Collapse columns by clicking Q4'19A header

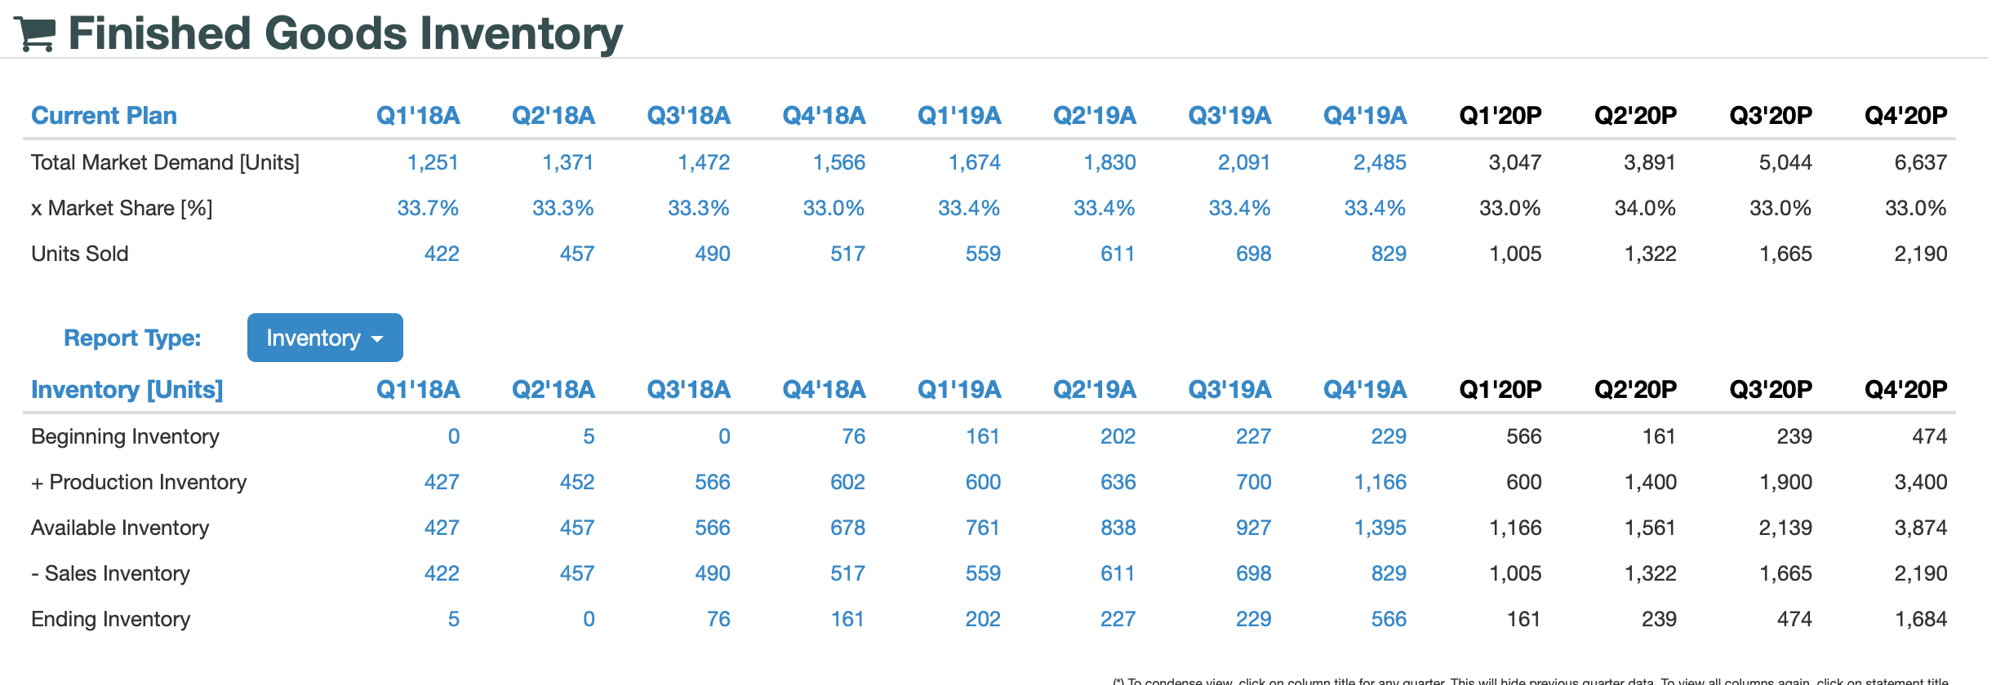[1367, 115]
